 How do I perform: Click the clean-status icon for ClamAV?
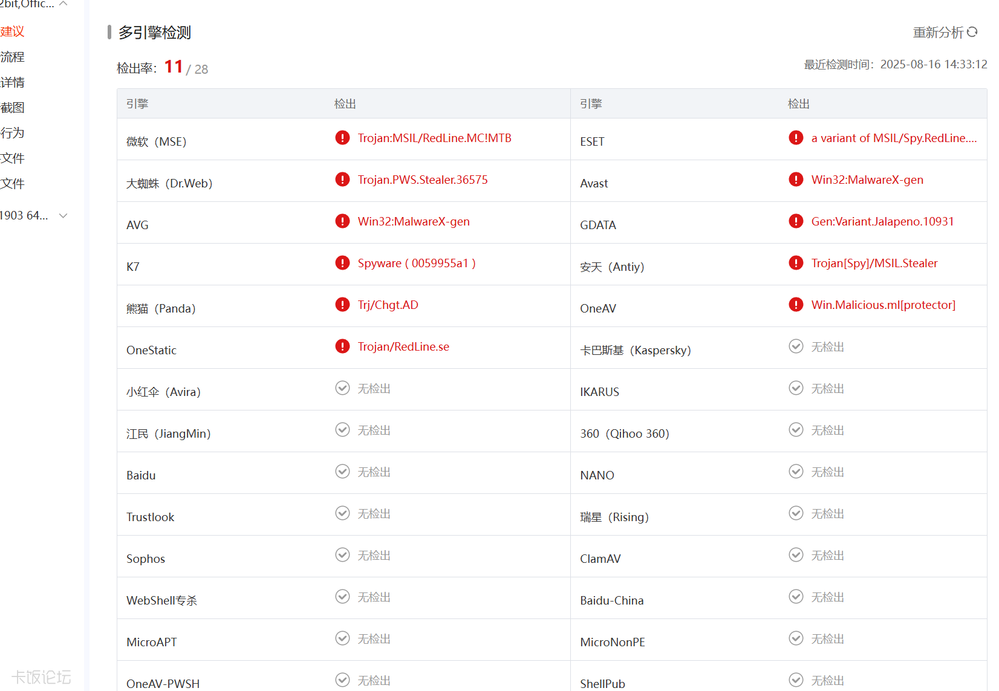click(x=796, y=555)
